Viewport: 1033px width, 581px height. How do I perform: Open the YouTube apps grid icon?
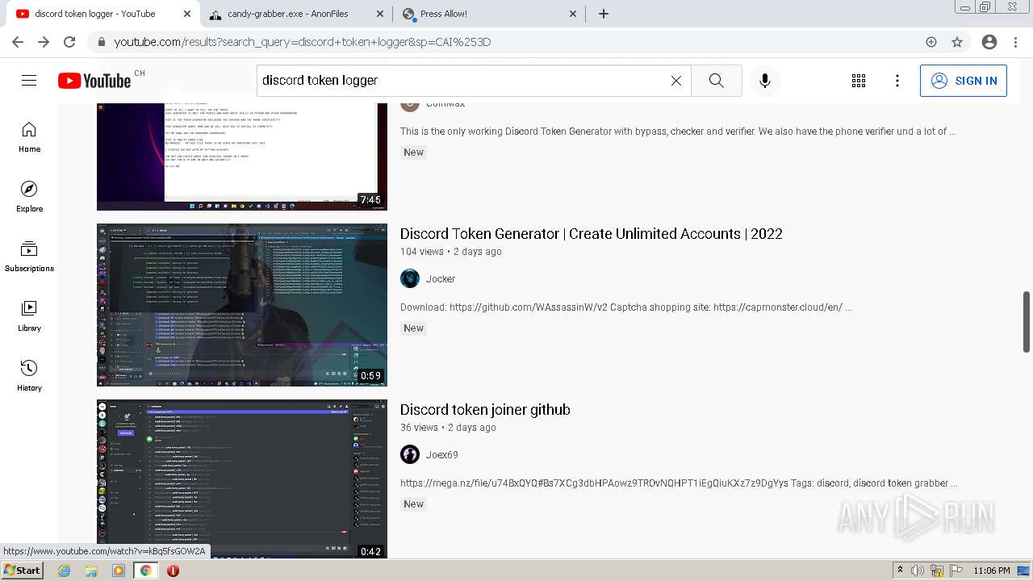[859, 81]
